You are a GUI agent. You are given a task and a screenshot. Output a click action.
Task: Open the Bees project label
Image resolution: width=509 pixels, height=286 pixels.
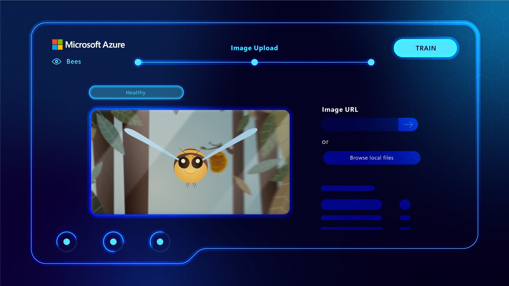(x=74, y=61)
